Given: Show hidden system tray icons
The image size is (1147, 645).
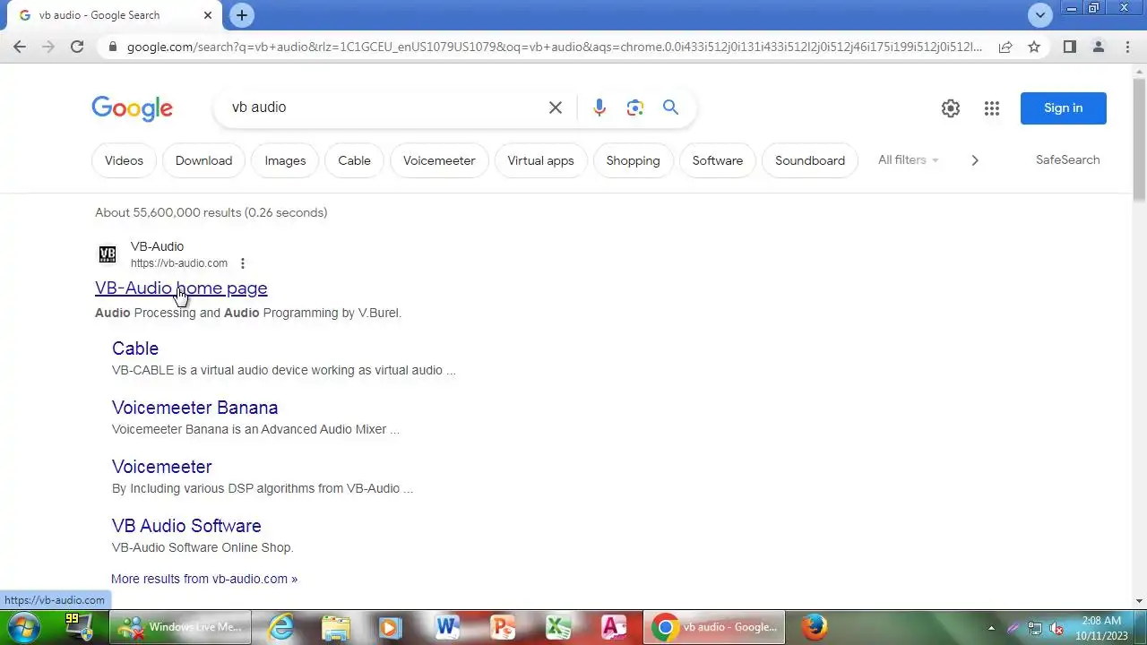Looking at the screenshot, I should point(991,628).
